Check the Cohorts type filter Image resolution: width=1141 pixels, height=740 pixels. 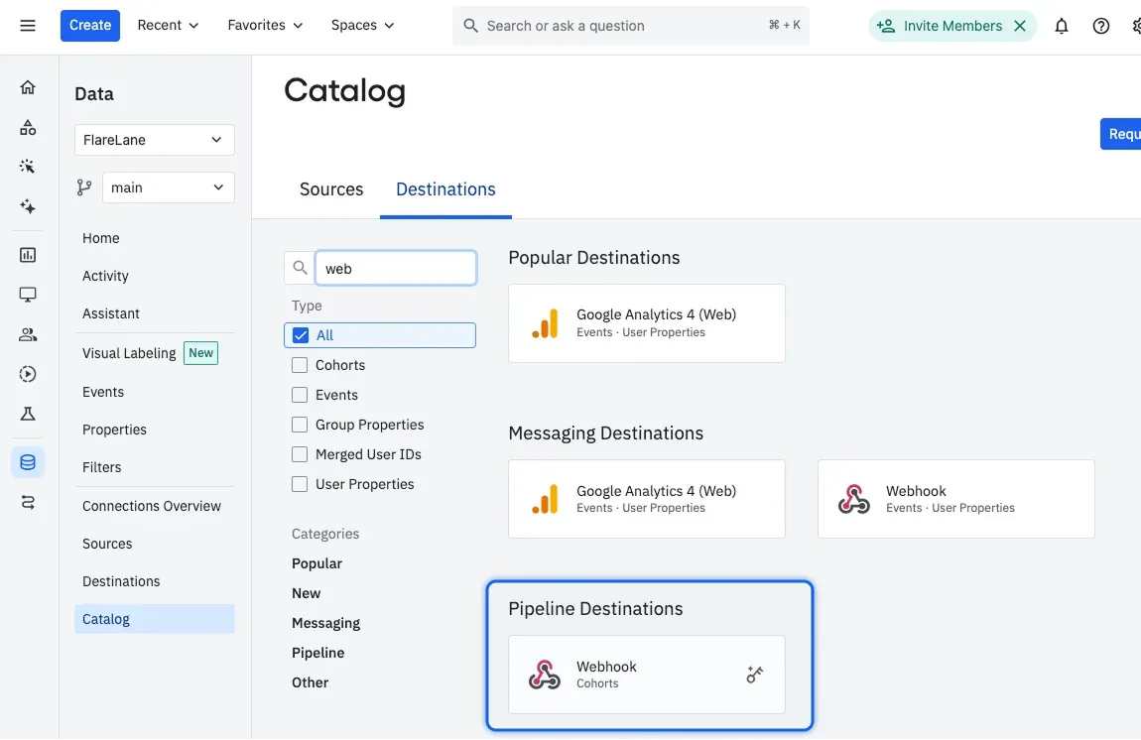pos(300,365)
